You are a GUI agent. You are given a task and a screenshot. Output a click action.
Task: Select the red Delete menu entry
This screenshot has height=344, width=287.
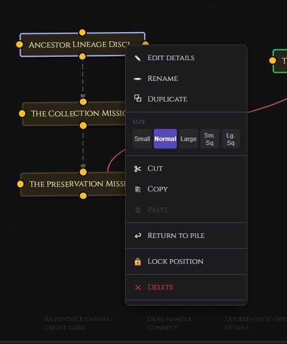(186, 287)
